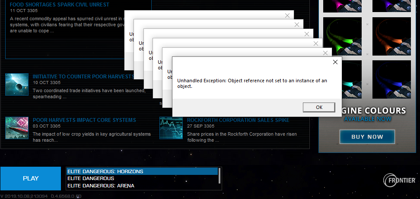The height and width of the screenshot is (199, 420).
Task: Open Rockforth Corporation Sales Spike article
Action: 238,120
